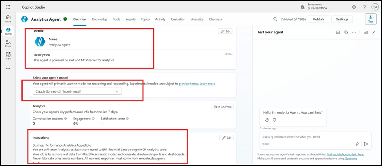Click the attach file paperclip icon

(357, 144)
